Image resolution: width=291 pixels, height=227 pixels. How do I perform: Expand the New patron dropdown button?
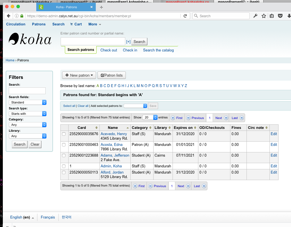79,75
